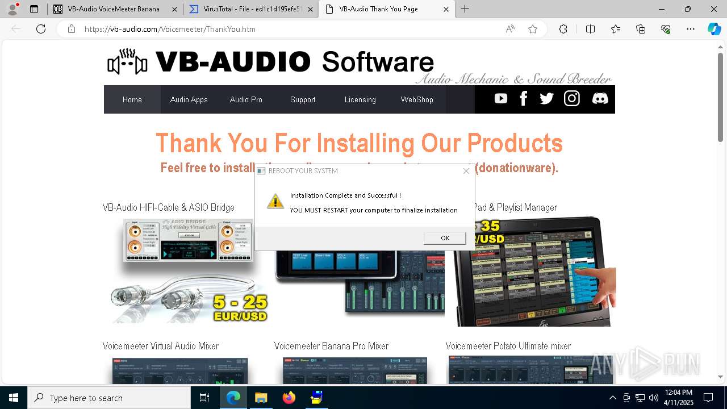Go to Home in site navigation

tap(132, 99)
